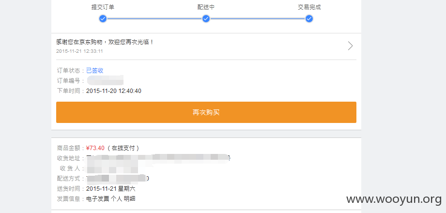Click the blurred 配送方式 delivery method value
Screen dimensions: 446x213
[118, 179]
